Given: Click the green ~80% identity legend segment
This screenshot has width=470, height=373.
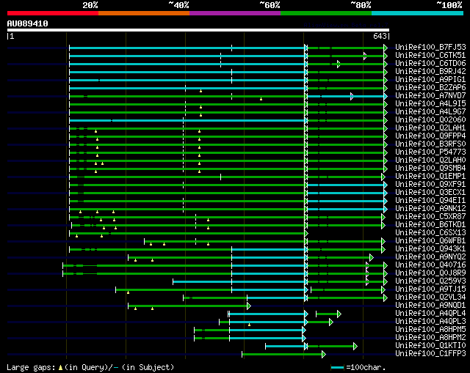Looking at the screenshot, I should [326, 13].
